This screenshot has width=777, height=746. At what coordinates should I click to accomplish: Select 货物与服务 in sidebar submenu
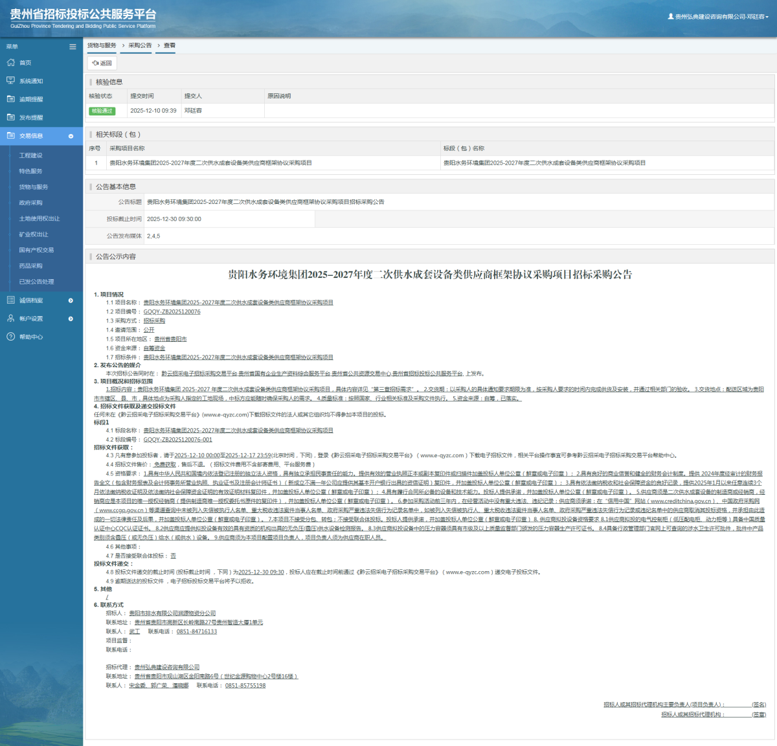click(x=34, y=187)
